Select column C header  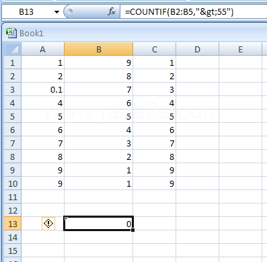pyautogui.click(x=155, y=49)
